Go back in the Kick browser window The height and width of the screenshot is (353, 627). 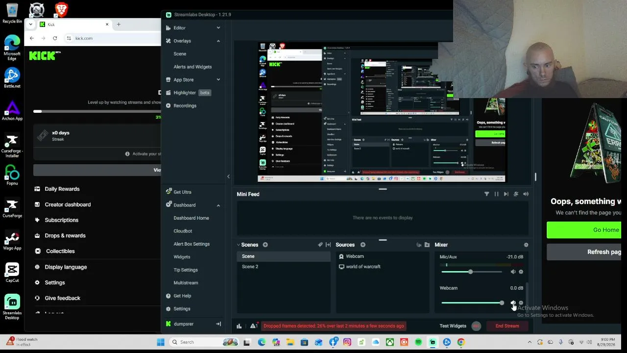click(32, 38)
